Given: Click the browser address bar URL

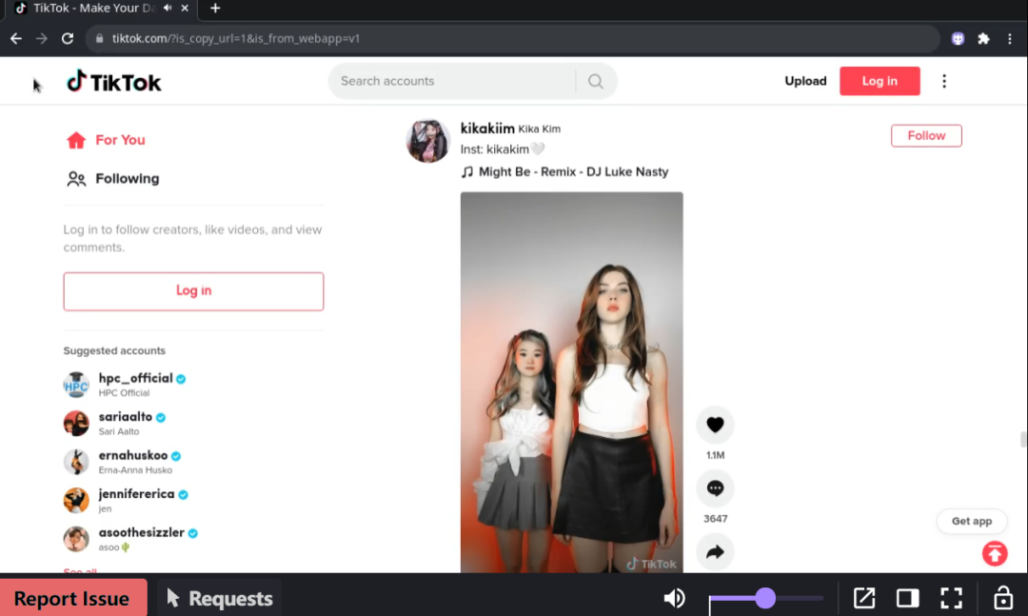Looking at the screenshot, I should (235, 39).
